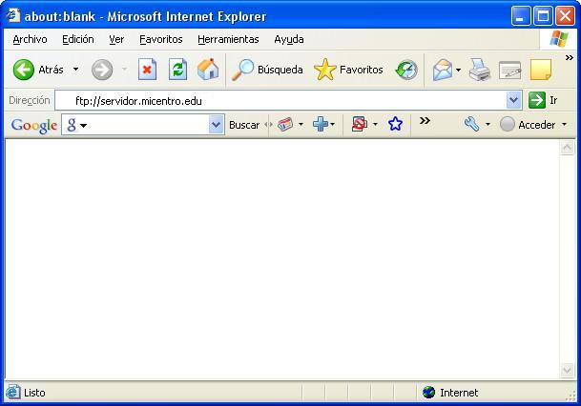The height and width of the screenshot is (406, 581).
Task: Click the red X Stop icon
Action: 147,70
